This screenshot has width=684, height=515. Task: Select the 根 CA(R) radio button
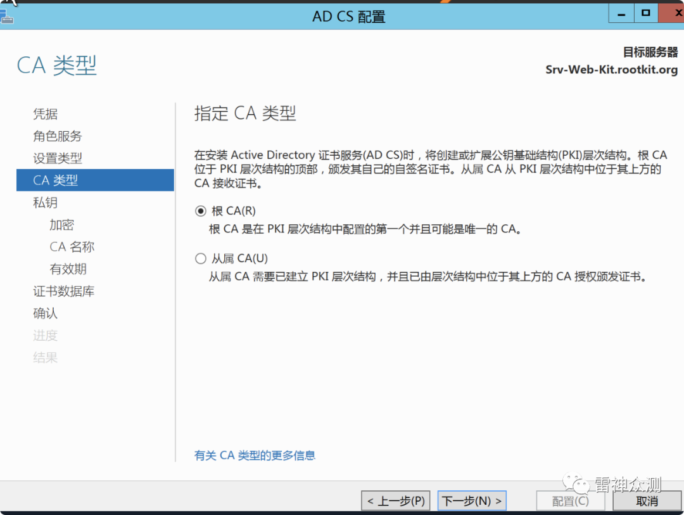pos(200,211)
